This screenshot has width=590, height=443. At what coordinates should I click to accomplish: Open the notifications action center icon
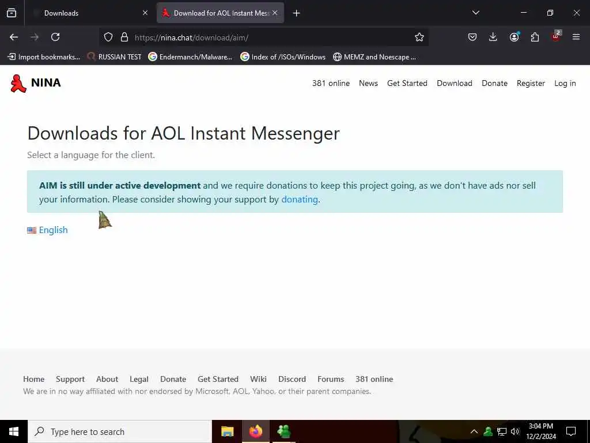[571, 431]
